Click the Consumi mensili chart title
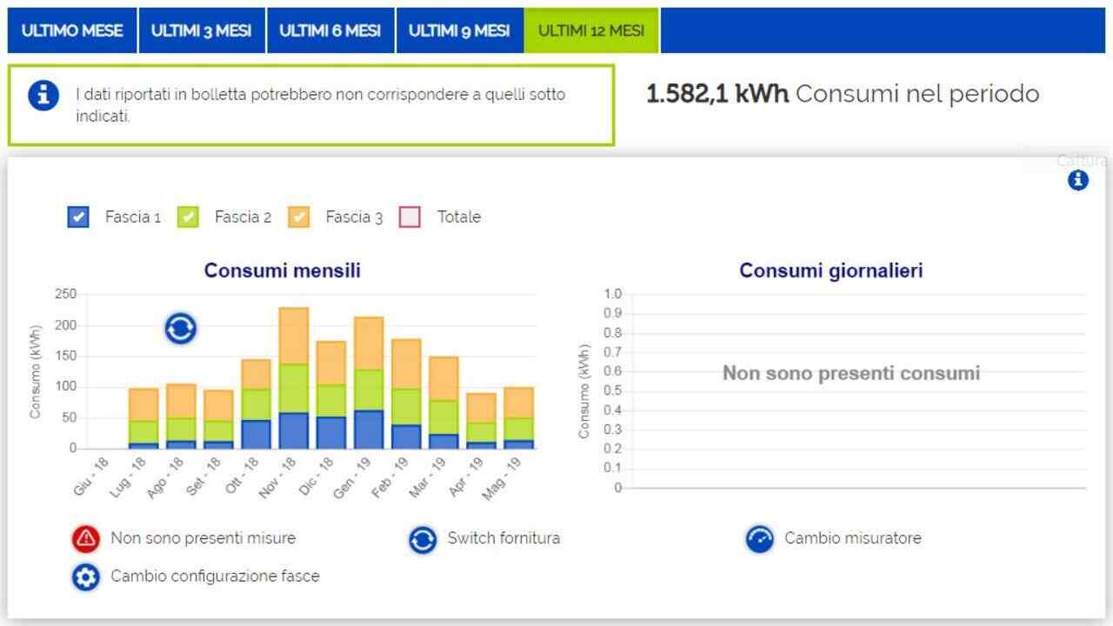The height and width of the screenshot is (626, 1113). (x=283, y=270)
